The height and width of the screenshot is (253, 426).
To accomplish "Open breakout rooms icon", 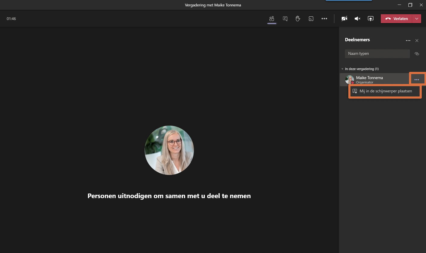I will pos(311,19).
